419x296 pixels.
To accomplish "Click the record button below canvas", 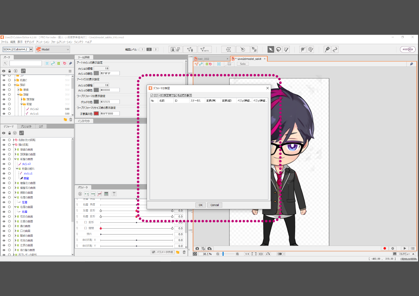I will 385,249.
